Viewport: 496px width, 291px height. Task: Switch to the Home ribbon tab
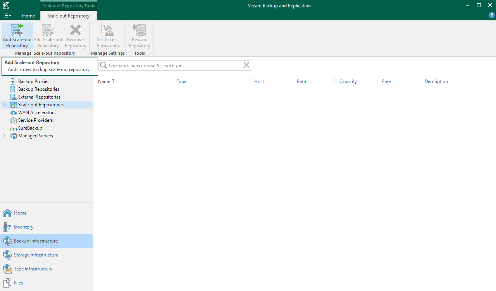point(28,16)
